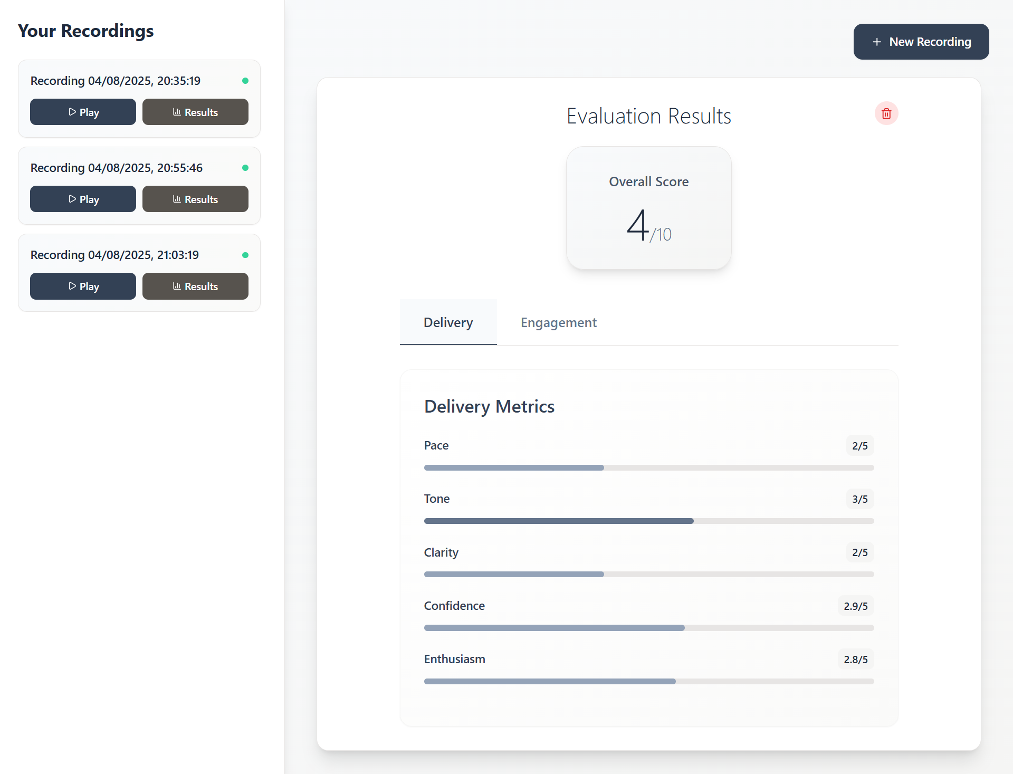Click the Tone progress bar

[648, 521]
